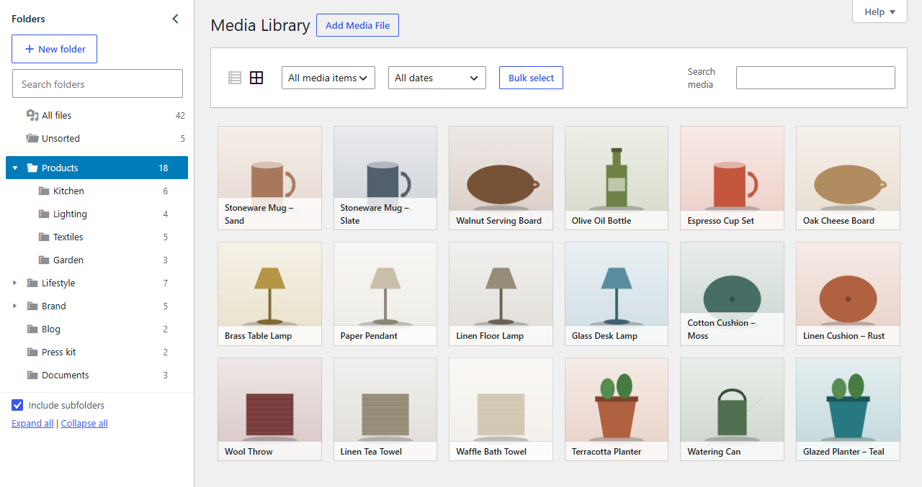
Task: Click the Lighting folder icon
Action: (x=44, y=214)
